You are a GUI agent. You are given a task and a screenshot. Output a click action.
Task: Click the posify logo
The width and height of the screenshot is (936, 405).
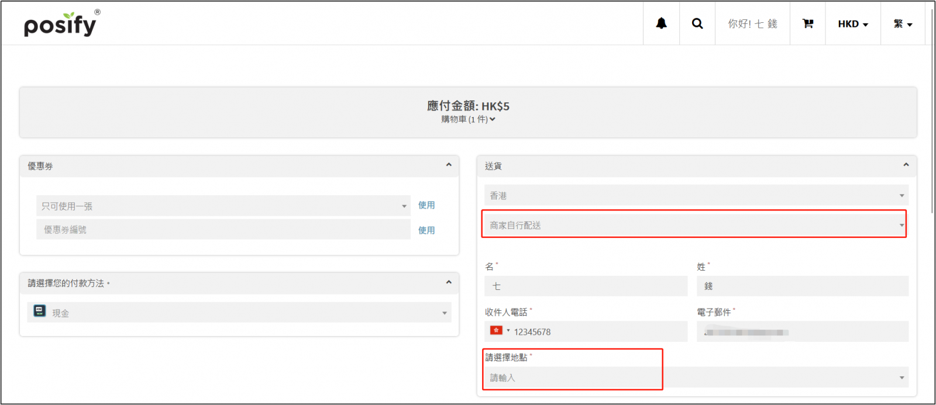[61, 24]
